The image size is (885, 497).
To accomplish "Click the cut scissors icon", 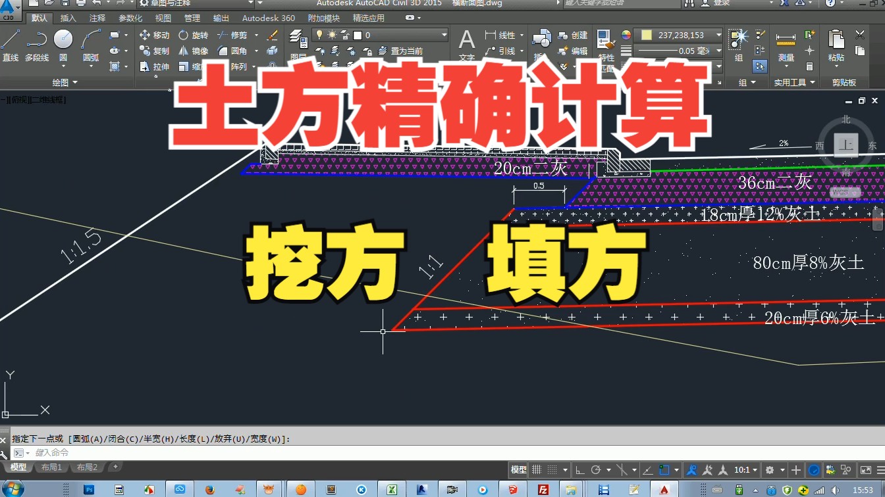I will coord(860,35).
